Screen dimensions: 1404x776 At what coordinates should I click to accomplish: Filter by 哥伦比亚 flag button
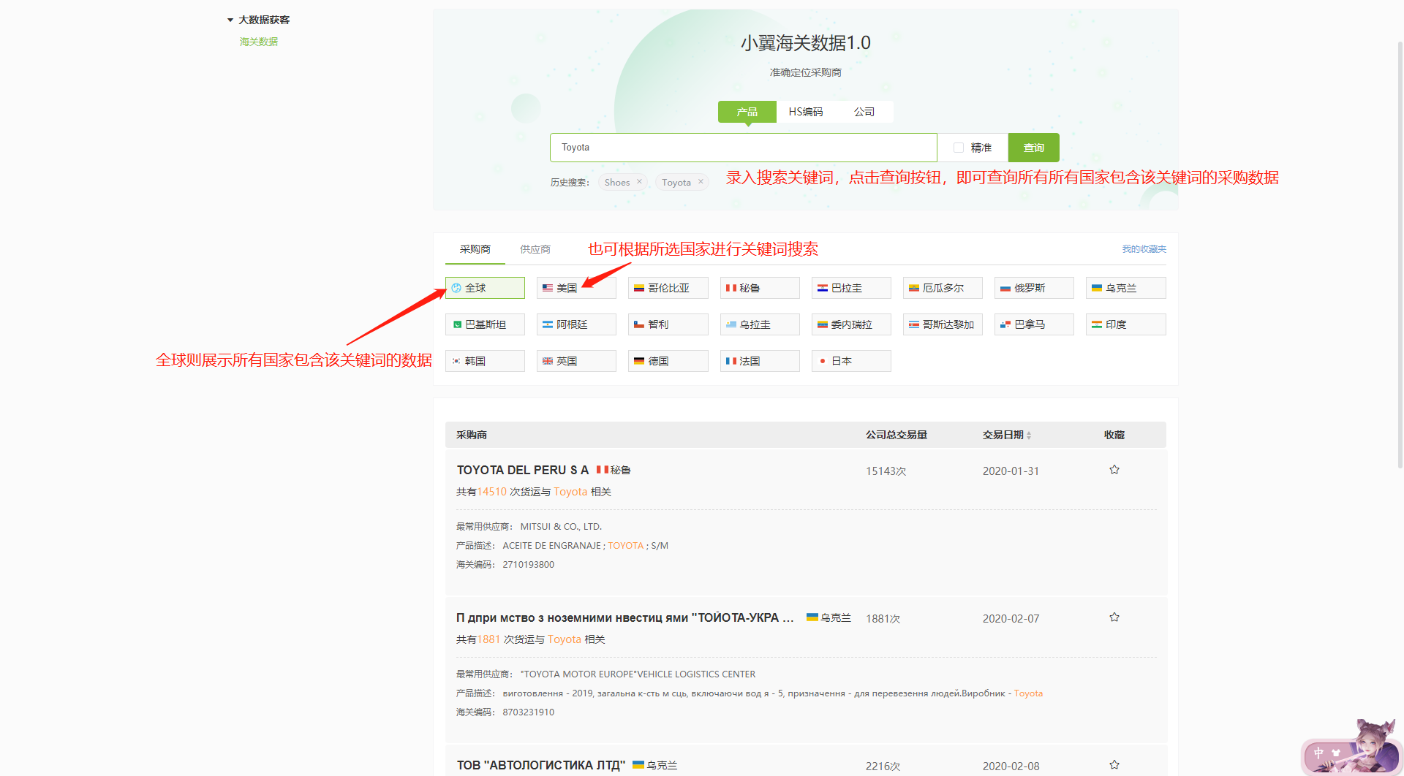coord(668,288)
